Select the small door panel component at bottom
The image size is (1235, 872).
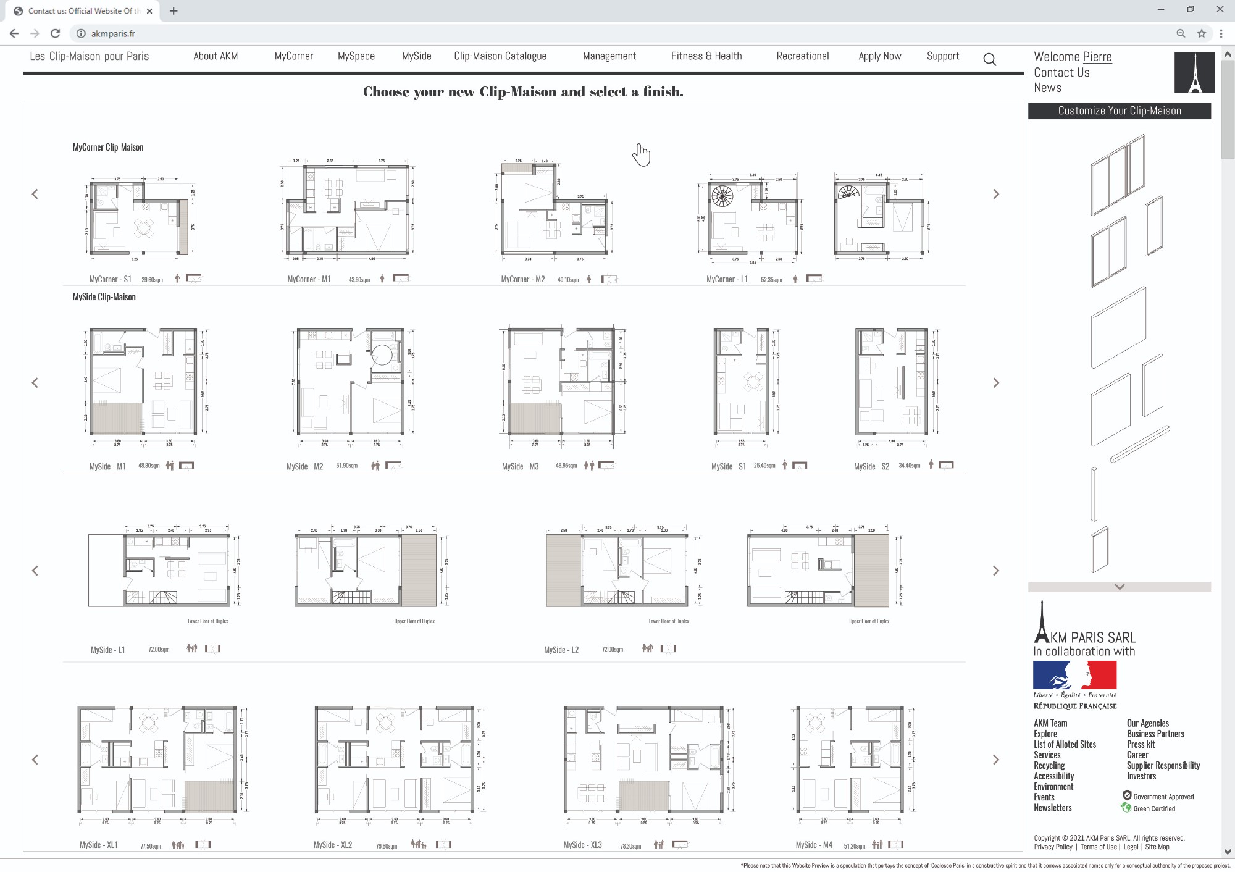click(x=1100, y=549)
